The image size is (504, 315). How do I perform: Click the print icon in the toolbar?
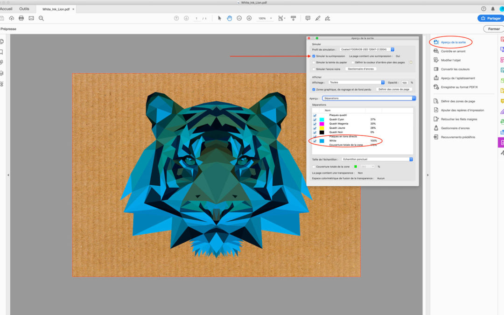click(x=21, y=18)
